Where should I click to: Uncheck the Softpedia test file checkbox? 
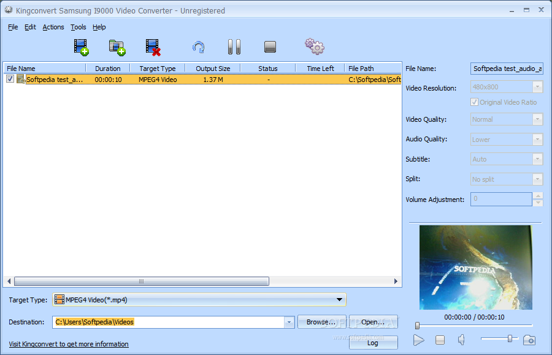10,79
